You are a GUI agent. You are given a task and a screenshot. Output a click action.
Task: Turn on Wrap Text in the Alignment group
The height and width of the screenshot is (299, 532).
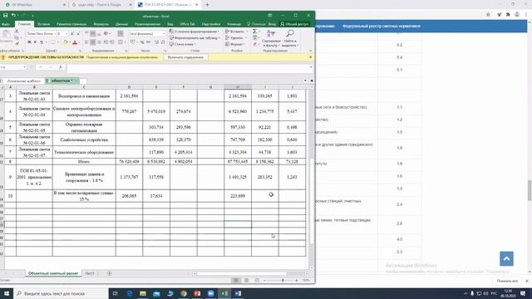(x=121, y=33)
